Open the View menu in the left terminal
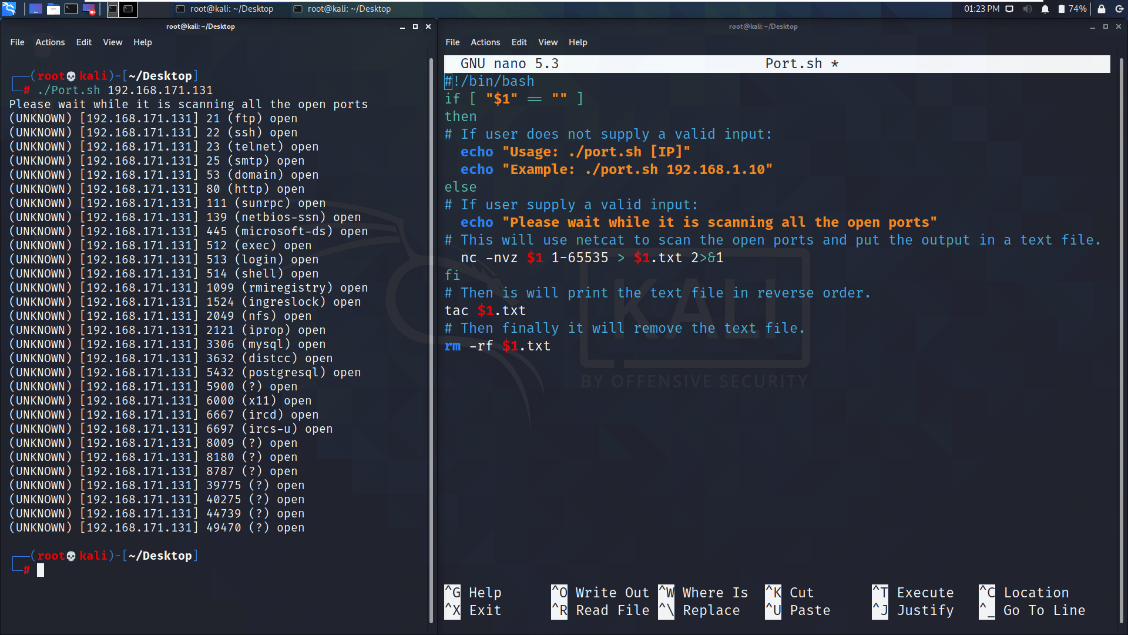Viewport: 1128px width, 635px height. [x=112, y=42]
